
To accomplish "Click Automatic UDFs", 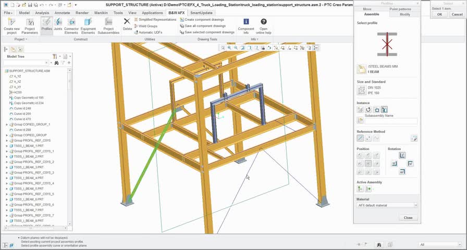I will [148, 32].
